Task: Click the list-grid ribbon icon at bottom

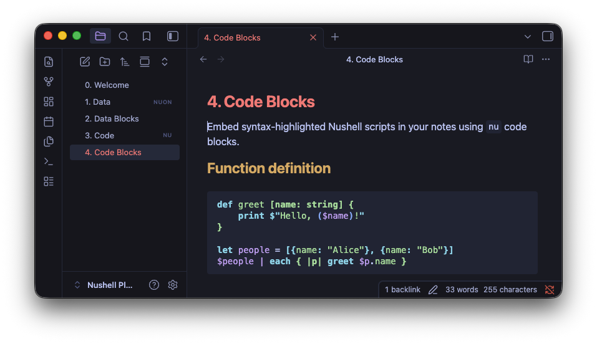Action: tap(49, 181)
